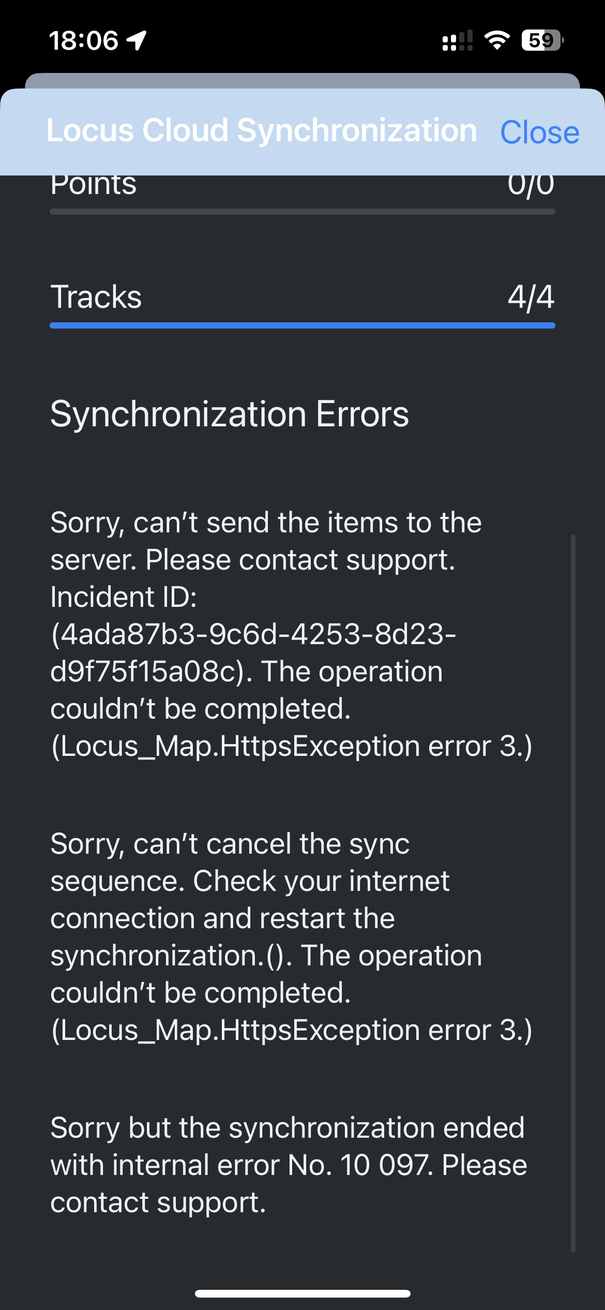This screenshot has width=605, height=1310.
Task: Tap the home indicator bar
Action: 303,1293
